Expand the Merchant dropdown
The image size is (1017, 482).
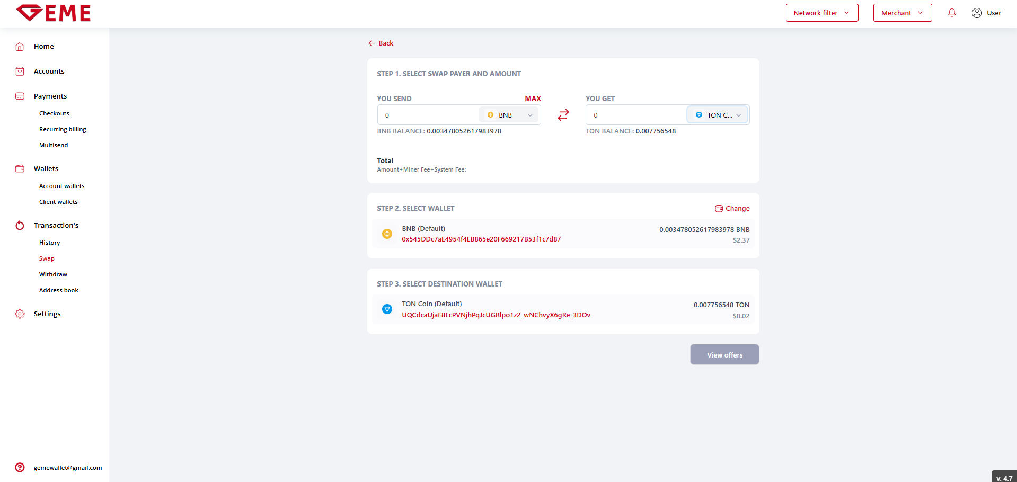click(x=902, y=13)
